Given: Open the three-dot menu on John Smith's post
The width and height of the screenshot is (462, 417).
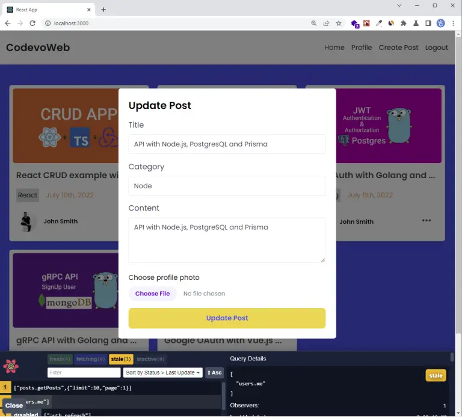Looking at the screenshot, I should click(427, 220).
